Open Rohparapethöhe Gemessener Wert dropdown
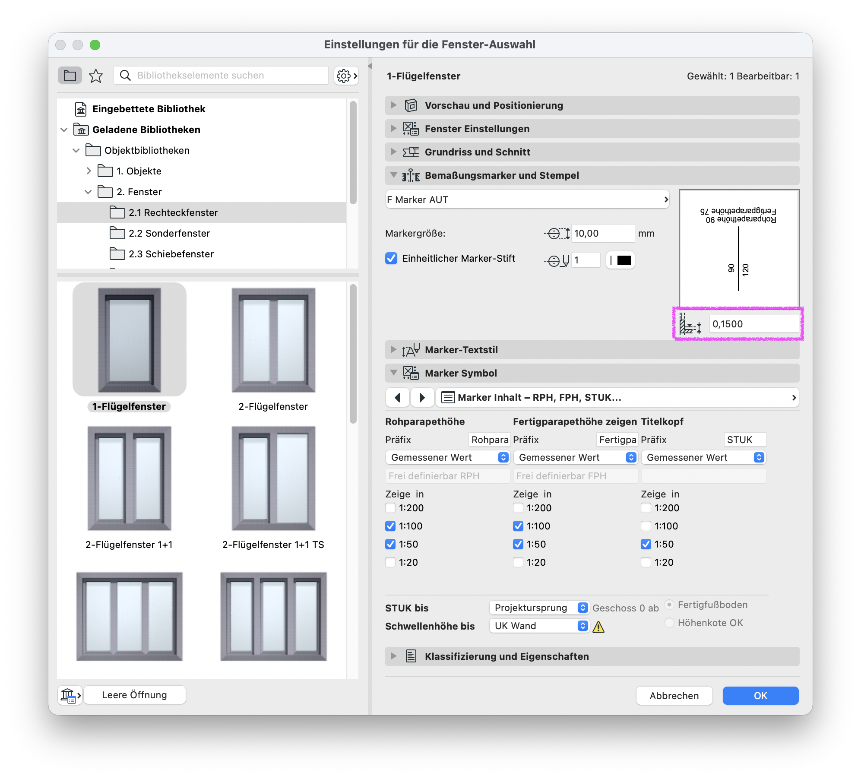861x779 pixels. [447, 457]
